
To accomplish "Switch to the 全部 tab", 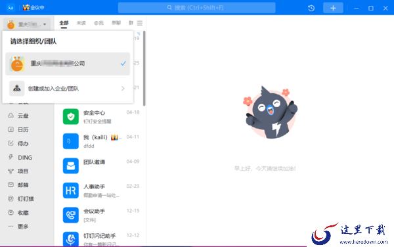I will pos(64,23).
